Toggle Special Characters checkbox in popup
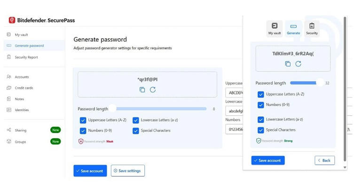 click(x=260, y=130)
